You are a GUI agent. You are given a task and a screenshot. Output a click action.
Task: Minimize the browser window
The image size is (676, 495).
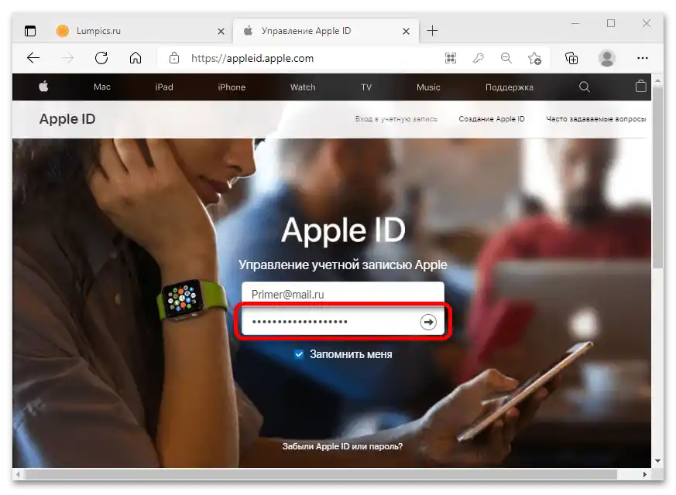[575, 24]
